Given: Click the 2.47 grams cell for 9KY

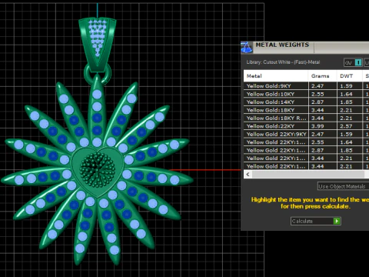Looking at the screenshot, I should (x=322, y=86).
